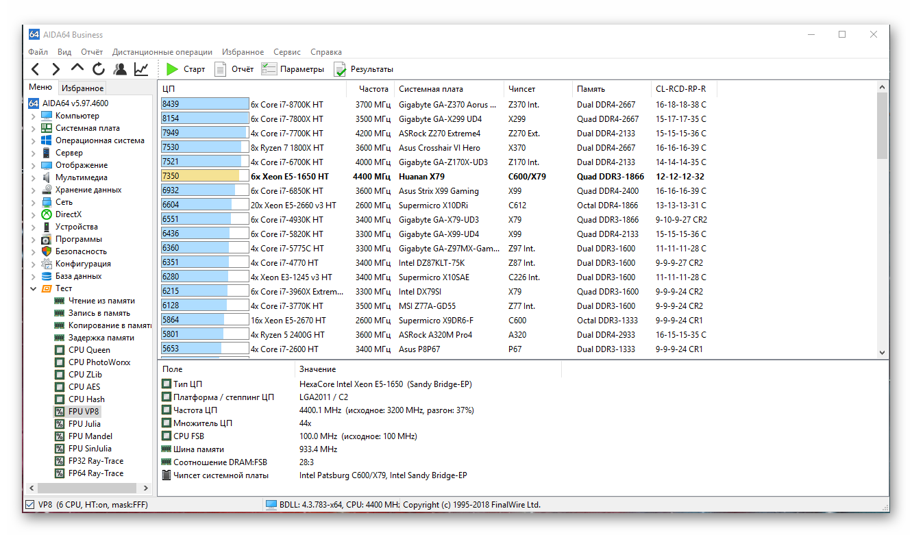The image size is (912, 535).
Task: Open the user management toolbar icon
Action: [x=120, y=69]
